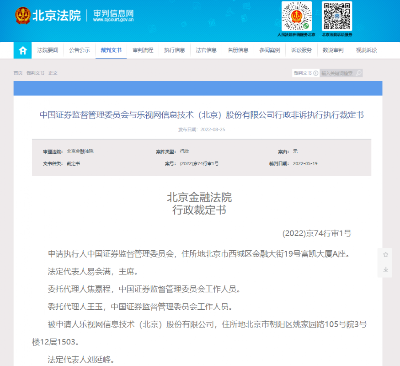Click the 北京法院诉讼服务 QR code
Image resolution: width=400 pixels, height=366 pixels.
[337, 16]
